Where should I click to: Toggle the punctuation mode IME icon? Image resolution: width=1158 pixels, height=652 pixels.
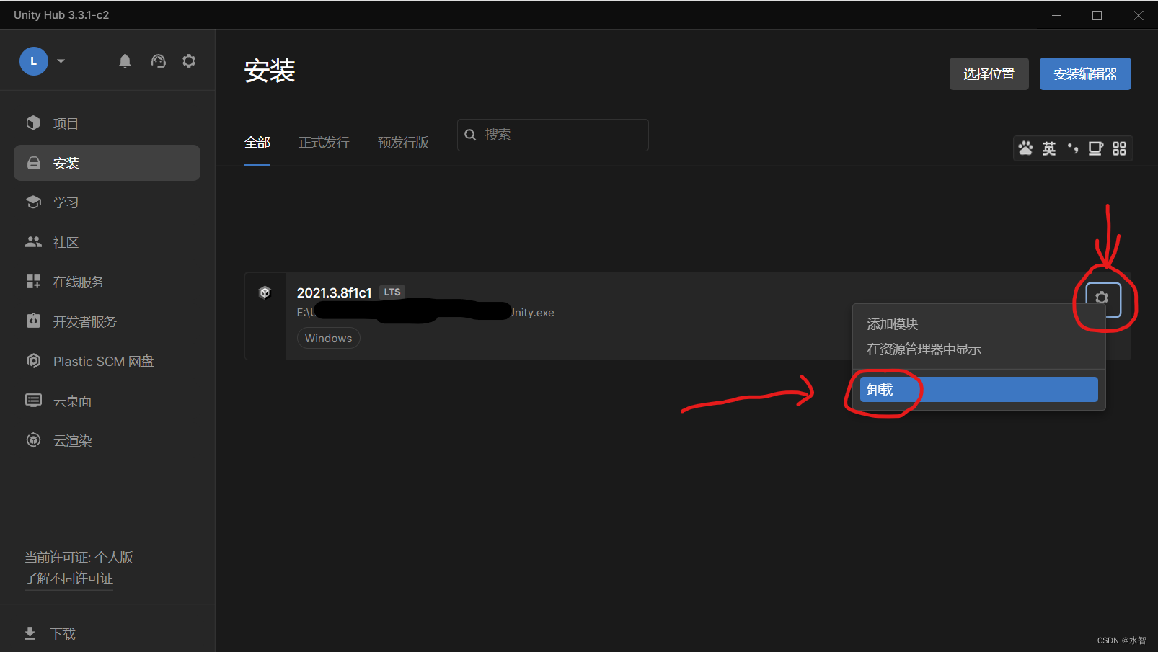1073,148
